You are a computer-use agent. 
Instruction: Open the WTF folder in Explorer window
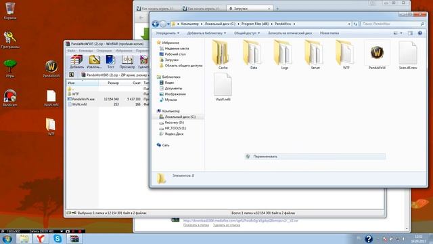click(346, 55)
